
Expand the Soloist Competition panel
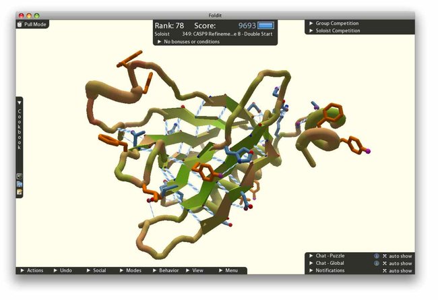311,31
